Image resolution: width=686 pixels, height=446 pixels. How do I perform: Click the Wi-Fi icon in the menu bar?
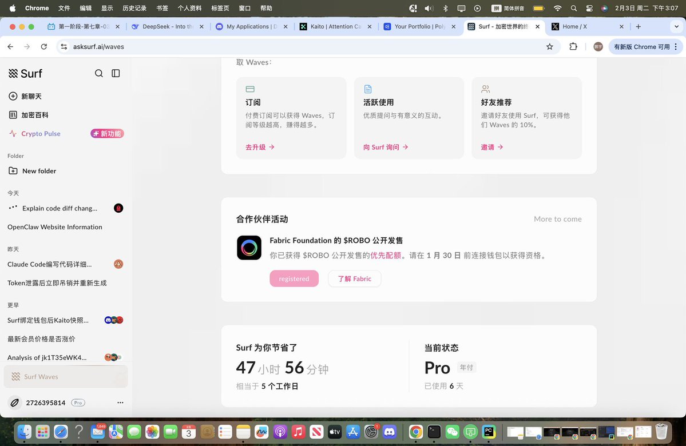[x=557, y=9]
